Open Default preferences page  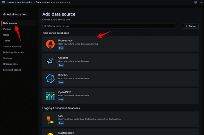[x=13, y=52]
